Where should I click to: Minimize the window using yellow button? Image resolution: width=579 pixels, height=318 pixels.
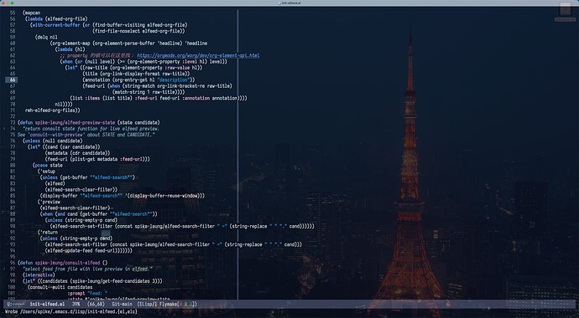click(x=8, y=3)
